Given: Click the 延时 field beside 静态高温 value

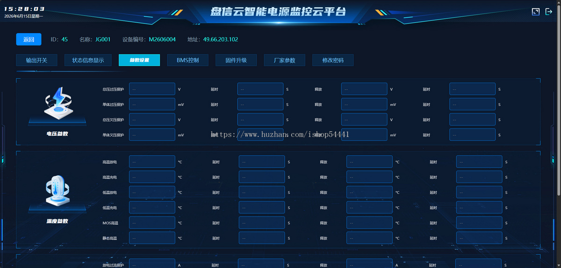Looking at the screenshot, I should pyautogui.click(x=262, y=238).
